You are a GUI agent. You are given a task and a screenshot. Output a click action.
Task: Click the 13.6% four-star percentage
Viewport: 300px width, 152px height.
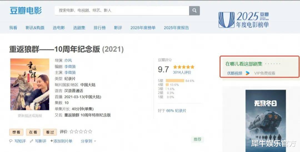click(x=174, y=85)
